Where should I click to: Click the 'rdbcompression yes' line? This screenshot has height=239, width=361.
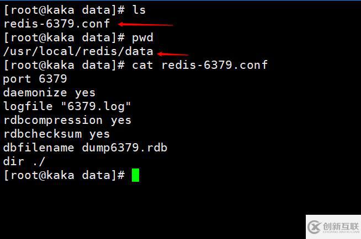tap(67, 120)
